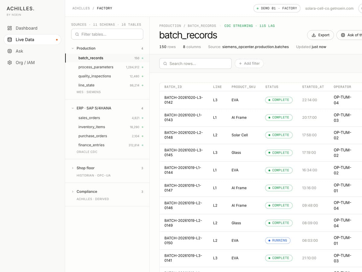
Task: Click the Ask chip icon in sidebar
Action: pyautogui.click(x=10, y=51)
